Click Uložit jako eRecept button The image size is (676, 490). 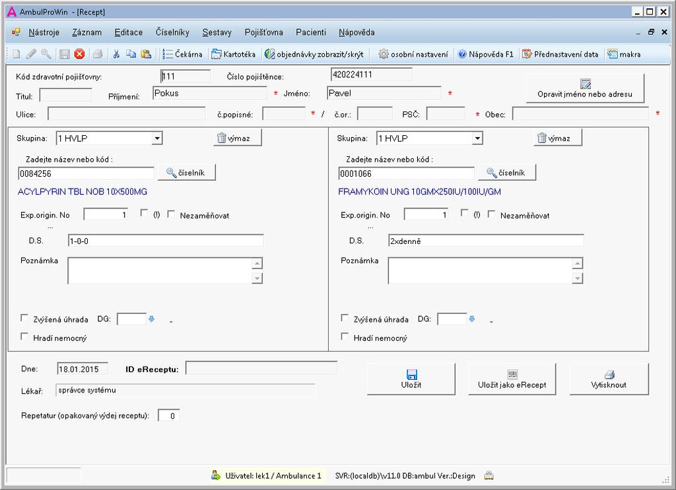tap(512, 379)
